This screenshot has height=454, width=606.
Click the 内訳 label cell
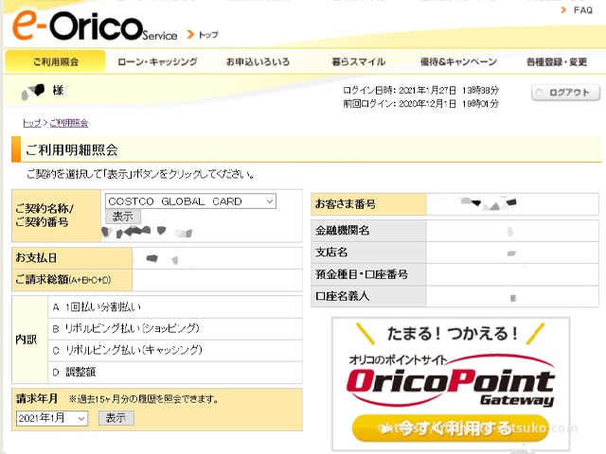[30, 340]
